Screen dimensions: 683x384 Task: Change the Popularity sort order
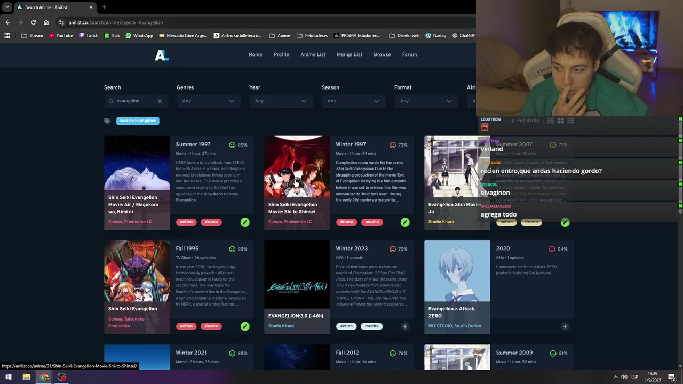pyautogui.click(x=525, y=121)
